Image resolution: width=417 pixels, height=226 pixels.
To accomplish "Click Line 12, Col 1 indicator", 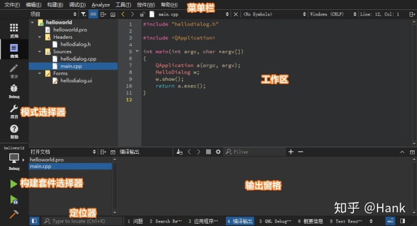I will point(379,14).
